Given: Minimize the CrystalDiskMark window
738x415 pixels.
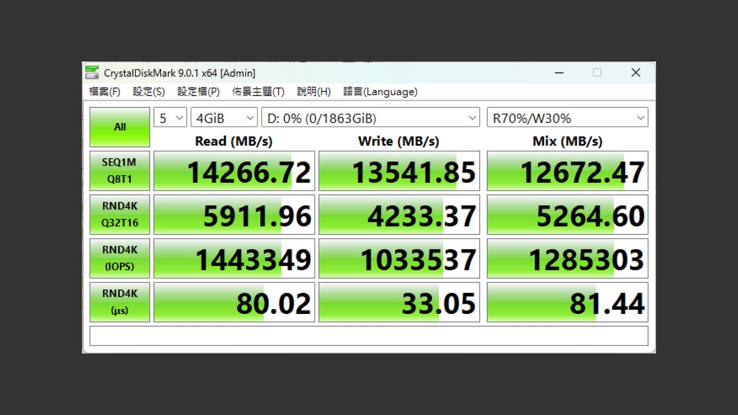Looking at the screenshot, I should (559, 73).
